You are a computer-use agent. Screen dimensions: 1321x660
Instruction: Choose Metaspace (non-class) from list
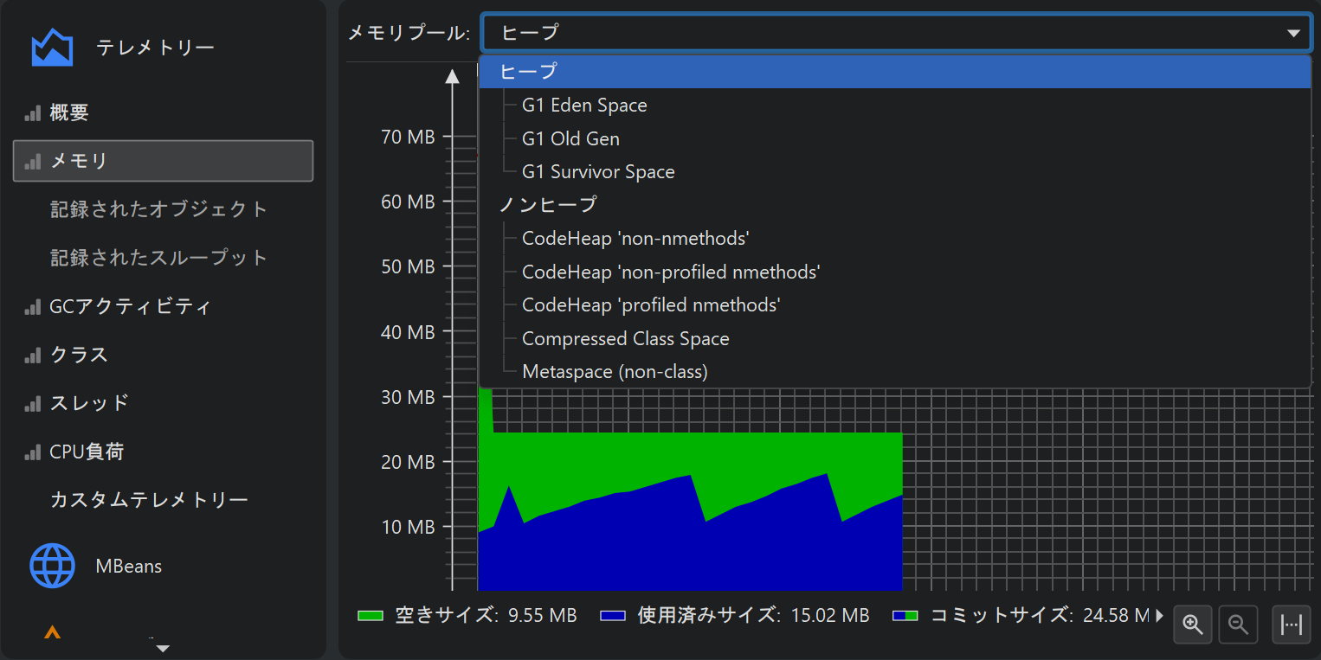tap(615, 372)
